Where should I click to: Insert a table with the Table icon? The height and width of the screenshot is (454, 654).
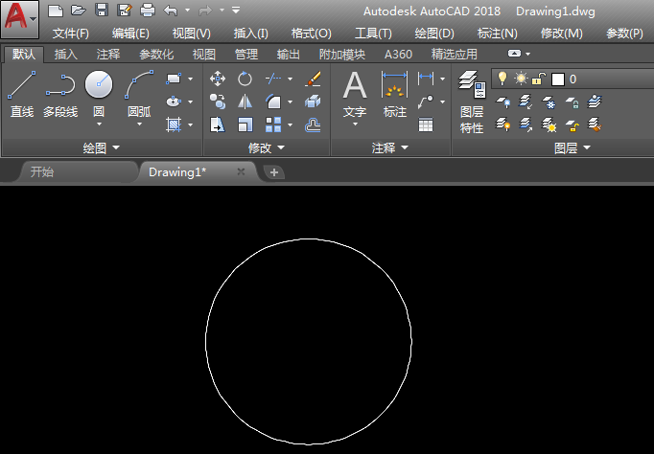[x=426, y=125]
